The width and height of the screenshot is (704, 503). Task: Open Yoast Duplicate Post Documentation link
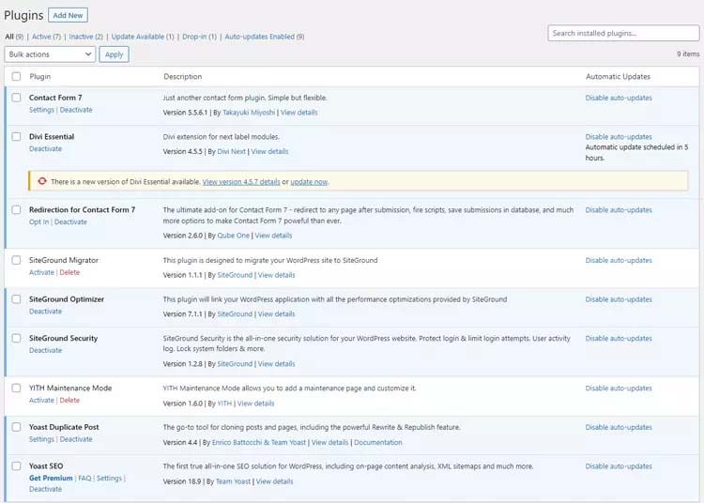click(x=378, y=442)
